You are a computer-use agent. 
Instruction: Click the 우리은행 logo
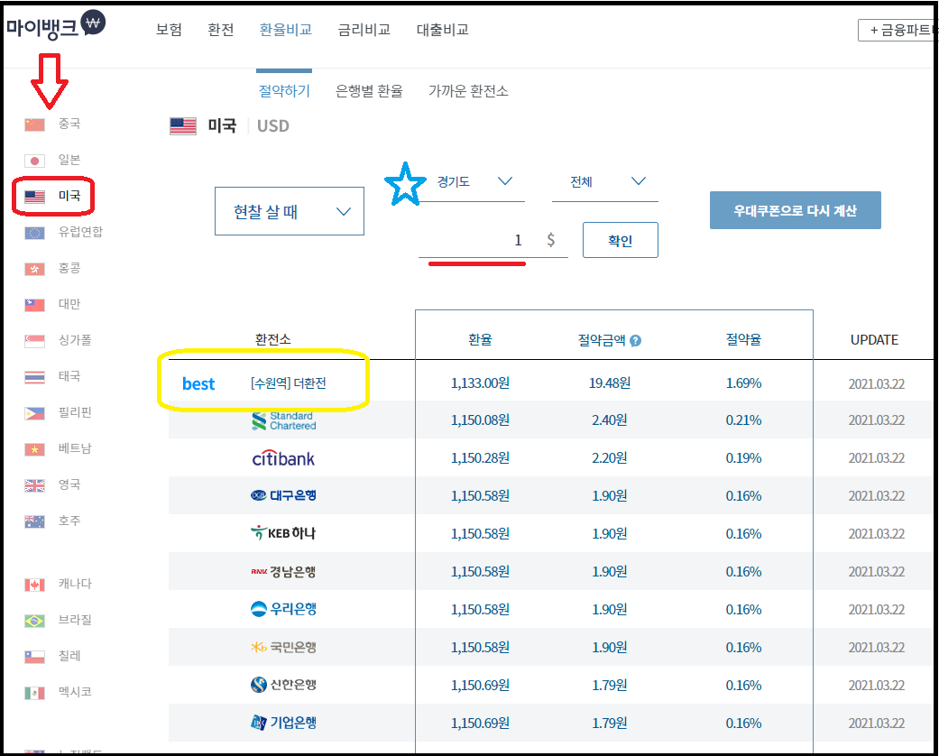tap(283, 609)
